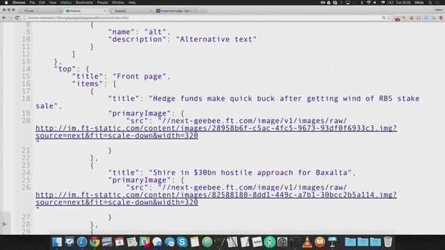Click the Wi-Fi status icon
Screen dimensions: 445x250
369,3
